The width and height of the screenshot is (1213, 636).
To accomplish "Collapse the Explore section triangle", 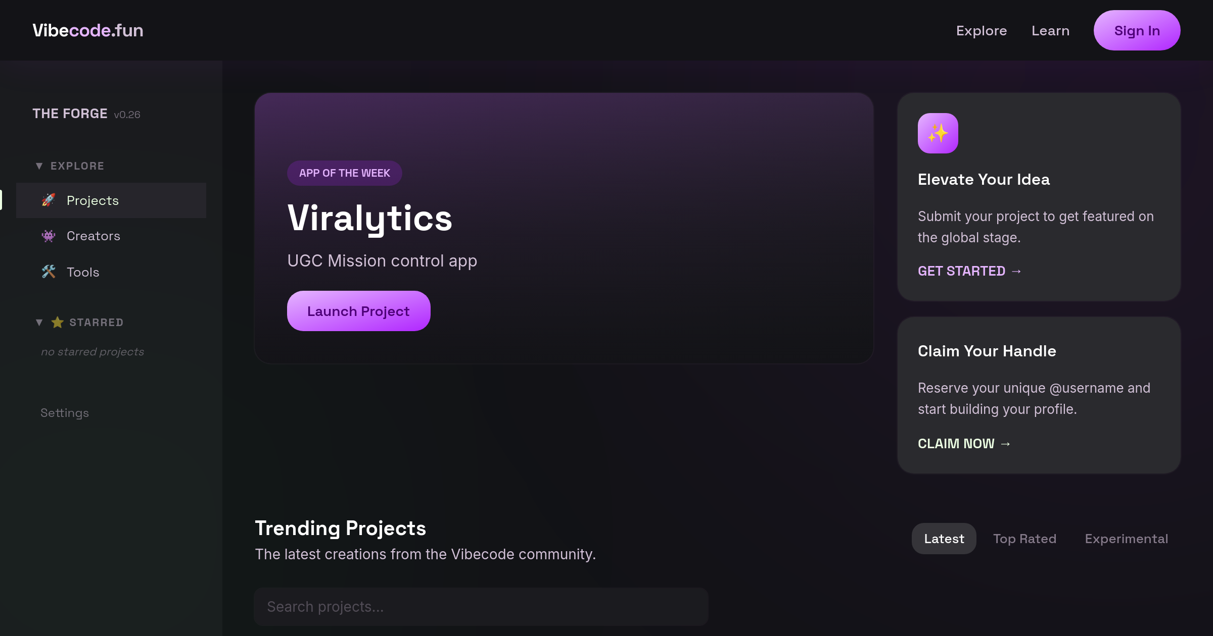I will coord(39,166).
